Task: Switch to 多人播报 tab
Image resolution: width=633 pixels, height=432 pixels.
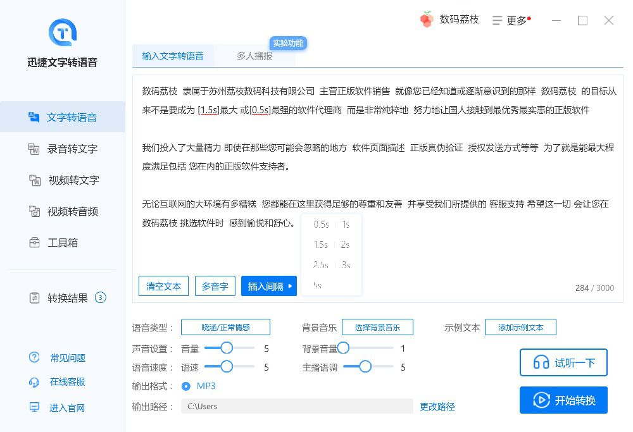Action: coord(254,56)
